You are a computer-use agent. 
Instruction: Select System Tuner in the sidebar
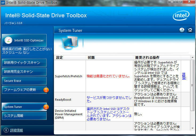click(x=24, y=107)
